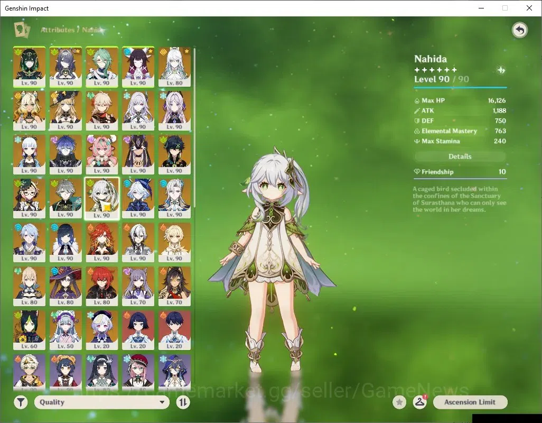Image resolution: width=542 pixels, height=423 pixels.
Task: Select the blonde pyro Traveler portrait
Action: tap(174, 243)
